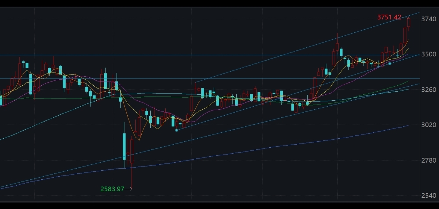Select the 2780 price axis label

[429, 160]
